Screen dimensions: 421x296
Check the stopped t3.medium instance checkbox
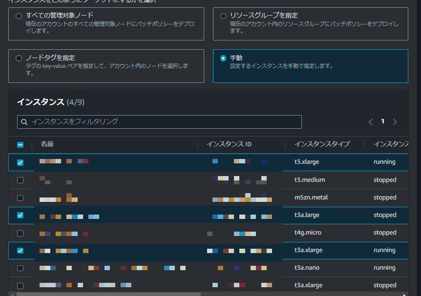pos(21,179)
